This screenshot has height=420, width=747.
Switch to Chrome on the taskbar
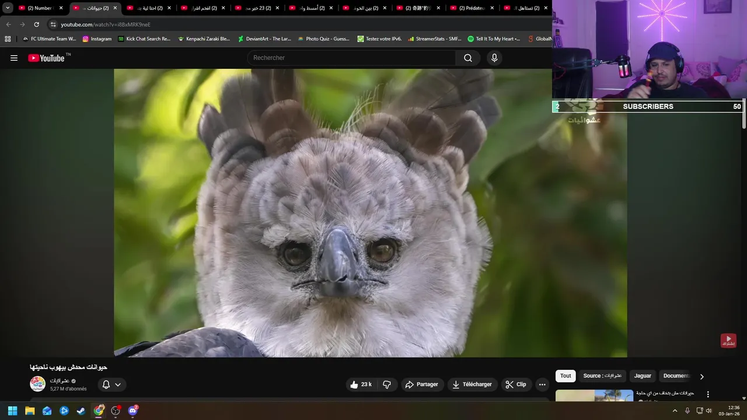click(x=99, y=411)
